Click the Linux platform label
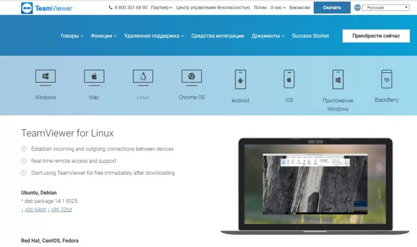The width and height of the screenshot is (417, 247). [x=143, y=97]
